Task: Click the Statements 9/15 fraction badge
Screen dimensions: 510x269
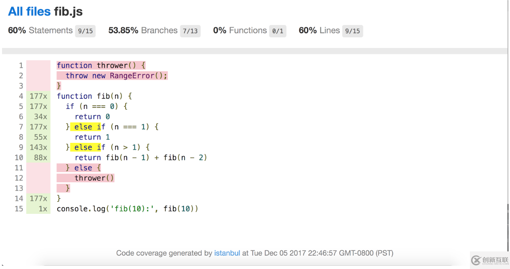Action: coord(85,31)
